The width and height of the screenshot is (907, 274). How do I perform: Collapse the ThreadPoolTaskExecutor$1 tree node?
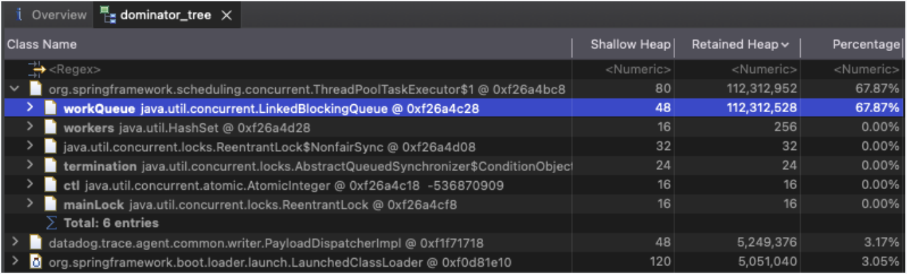[15, 88]
